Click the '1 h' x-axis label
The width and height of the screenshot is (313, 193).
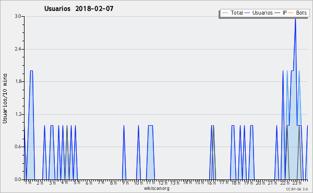(x=28, y=183)
